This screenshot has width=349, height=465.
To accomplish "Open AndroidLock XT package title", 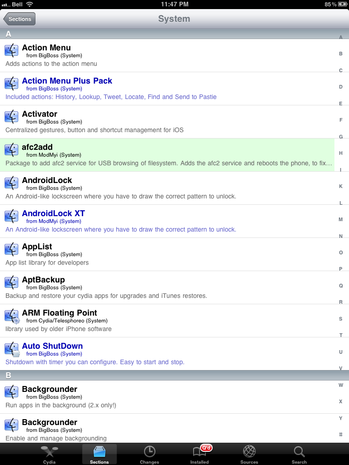I will (x=54, y=213).
